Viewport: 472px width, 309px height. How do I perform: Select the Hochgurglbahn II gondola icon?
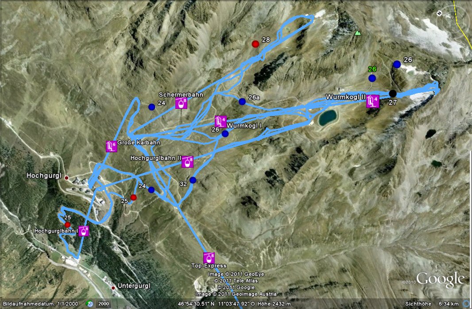pyautogui.click(x=188, y=162)
